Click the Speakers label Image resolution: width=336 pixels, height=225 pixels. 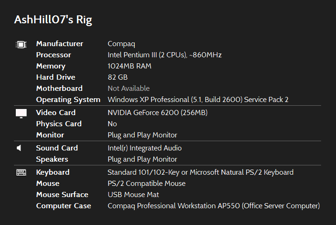[53, 159]
